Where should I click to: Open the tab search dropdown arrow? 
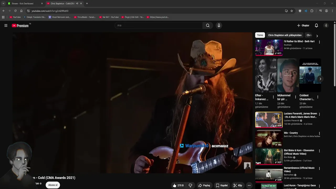(3, 3)
